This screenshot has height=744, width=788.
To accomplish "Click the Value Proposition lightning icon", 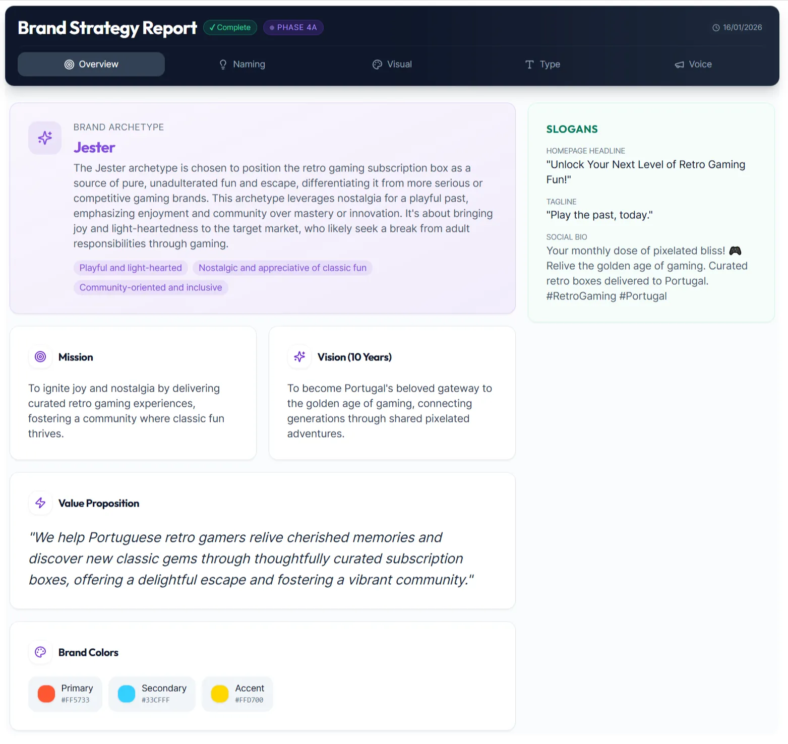I will click(40, 503).
